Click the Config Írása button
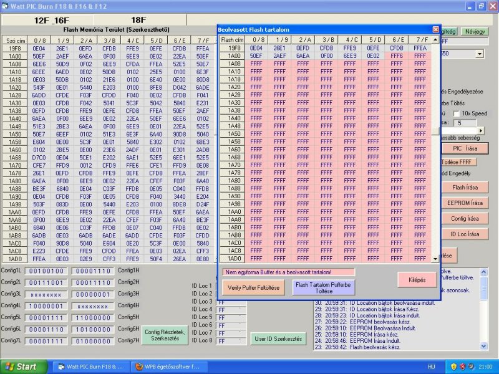This screenshot has height=374, width=499. pos(465,219)
